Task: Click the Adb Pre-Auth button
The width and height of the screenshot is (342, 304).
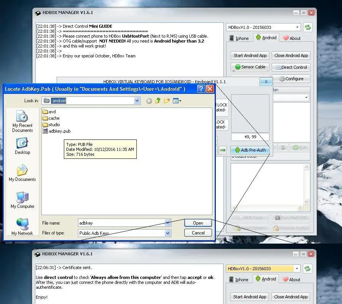Action: click(250, 150)
